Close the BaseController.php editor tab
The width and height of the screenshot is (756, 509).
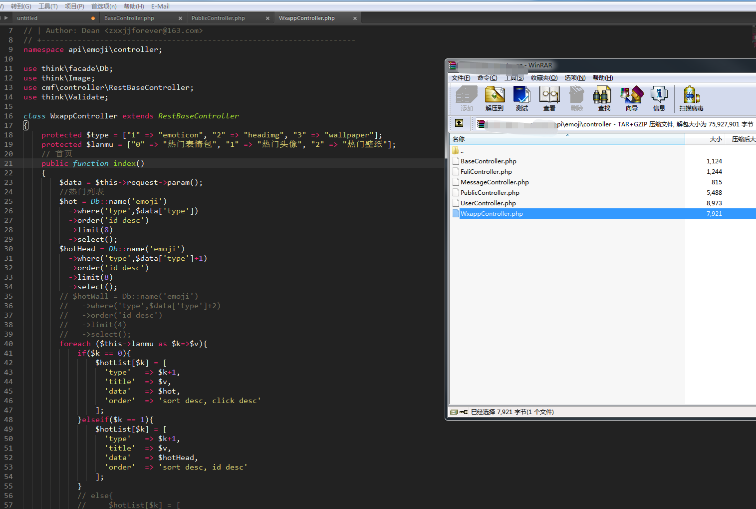point(180,18)
